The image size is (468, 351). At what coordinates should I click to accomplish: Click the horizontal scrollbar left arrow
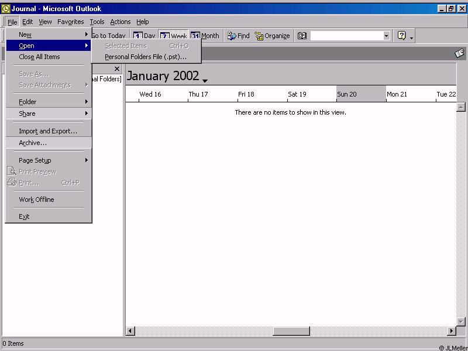click(x=130, y=331)
